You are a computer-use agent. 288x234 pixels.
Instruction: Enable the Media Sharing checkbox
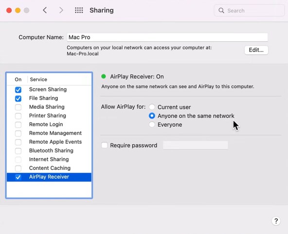tap(18, 107)
